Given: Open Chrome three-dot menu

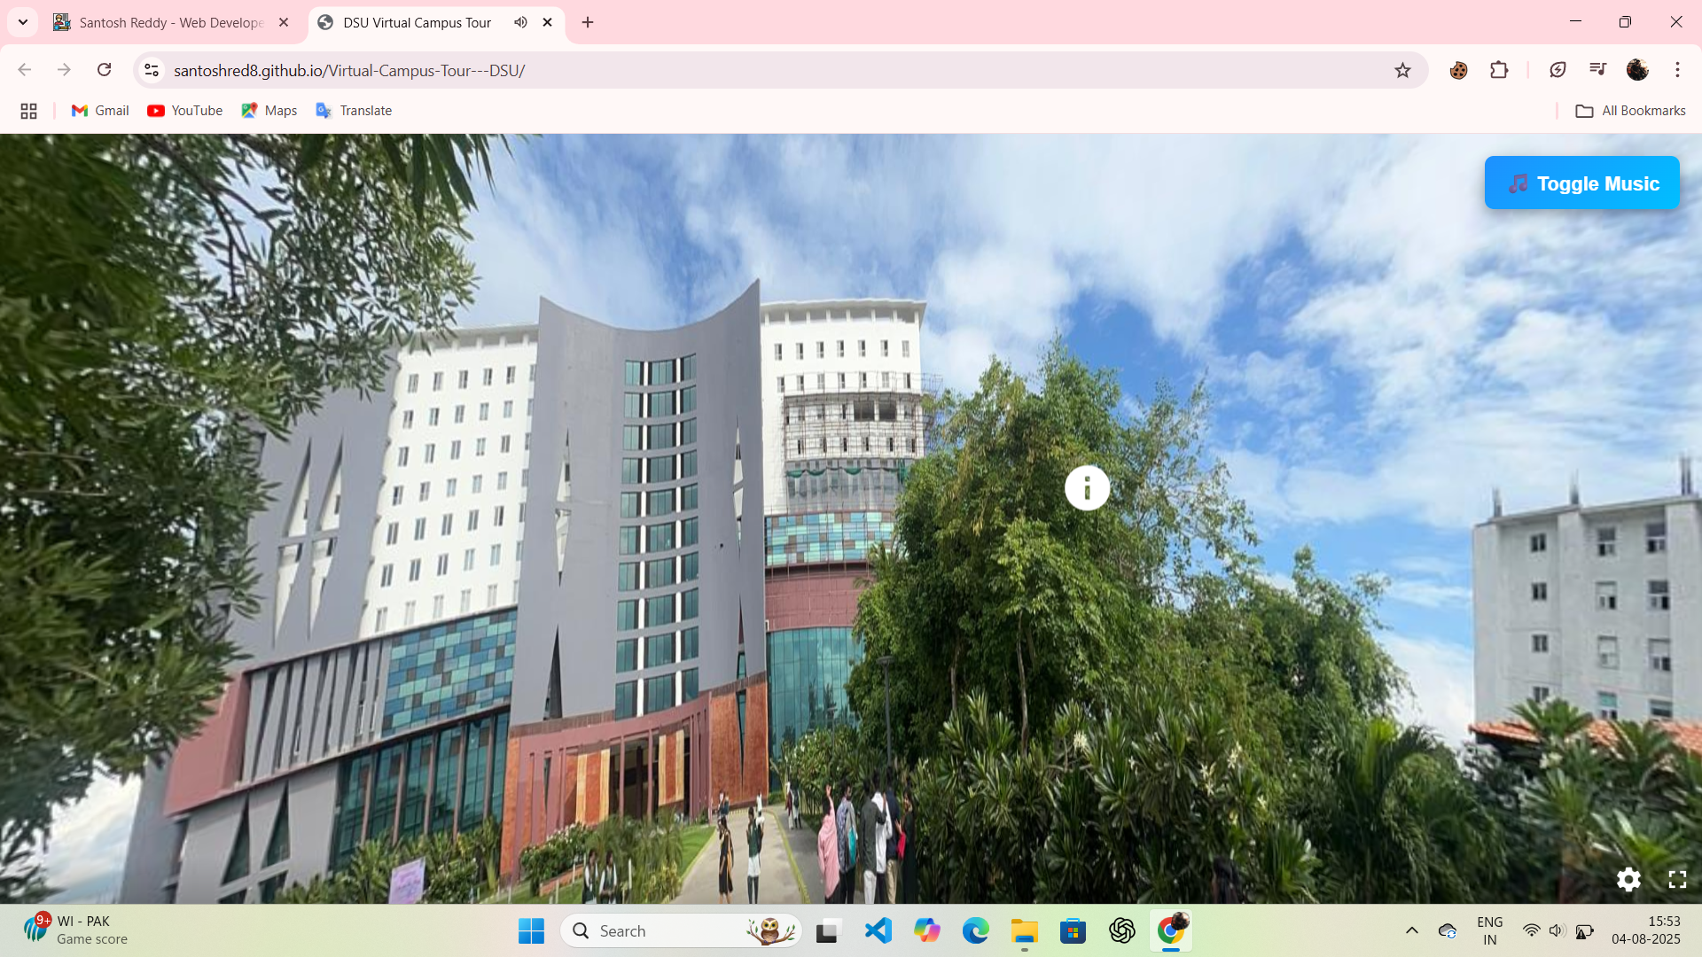Looking at the screenshot, I should point(1677,70).
